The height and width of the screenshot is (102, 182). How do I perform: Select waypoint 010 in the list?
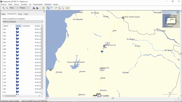tap(22, 56)
